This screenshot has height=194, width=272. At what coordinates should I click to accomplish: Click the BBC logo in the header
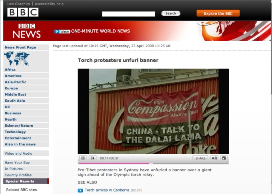pos(23,12)
